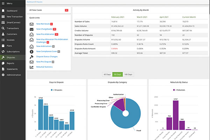Image resolution: width=210 pixels, height=140 pixels.
Task: Click the Disputes Ratio Count row label
Action: (x=84, y=44)
